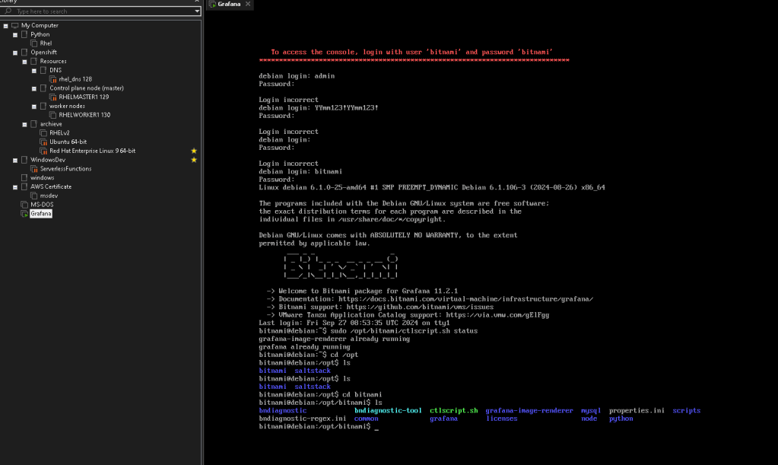Click 'bndiagnostic-regex.ini' in terminal listing
The height and width of the screenshot is (465, 778).
pyautogui.click(x=302, y=419)
